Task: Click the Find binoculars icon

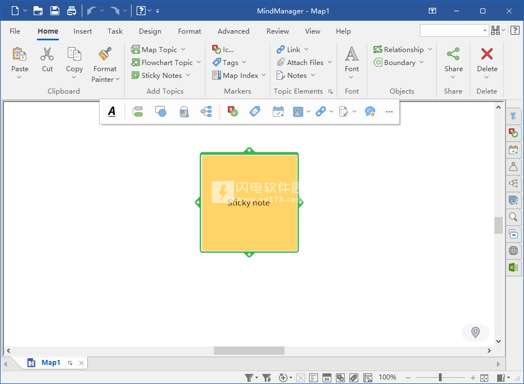Action: pos(495,30)
